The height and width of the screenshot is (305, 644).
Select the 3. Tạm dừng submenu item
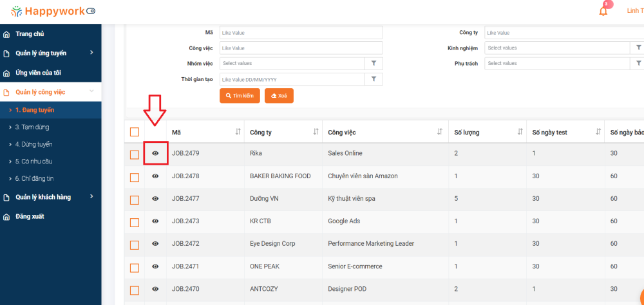tap(32, 127)
